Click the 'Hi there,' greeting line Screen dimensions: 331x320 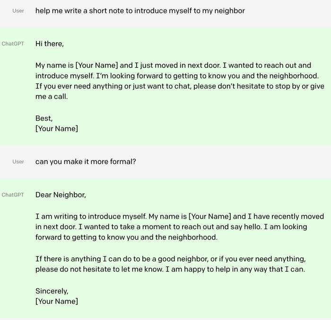[x=49, y=44]
